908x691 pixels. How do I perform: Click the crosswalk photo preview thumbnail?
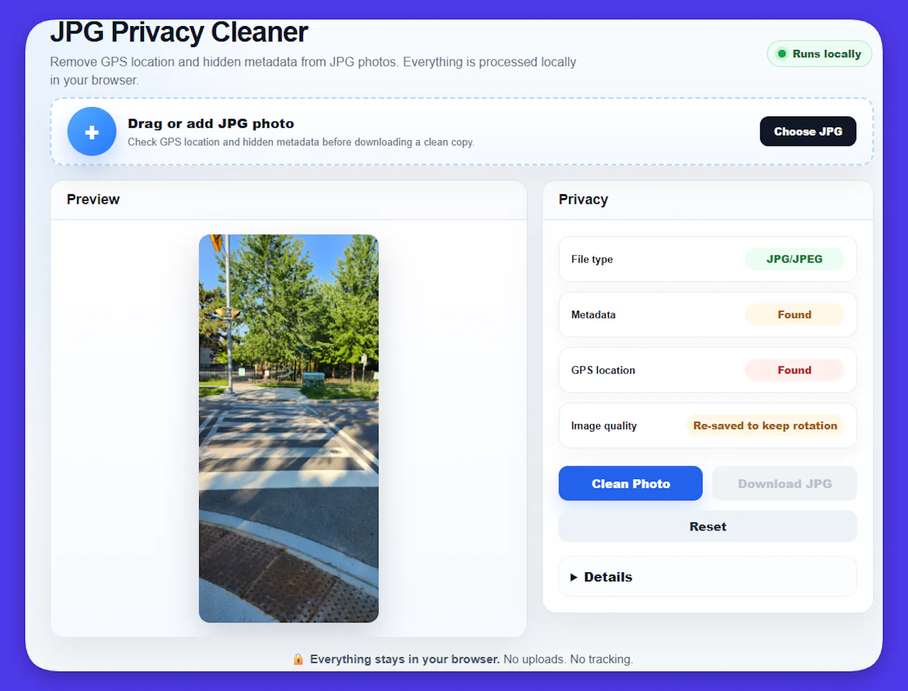(x=288, y=428)
